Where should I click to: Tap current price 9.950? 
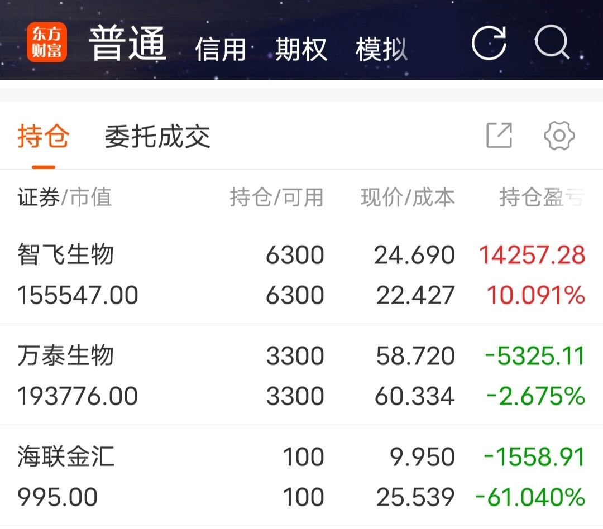pos(422,456)
